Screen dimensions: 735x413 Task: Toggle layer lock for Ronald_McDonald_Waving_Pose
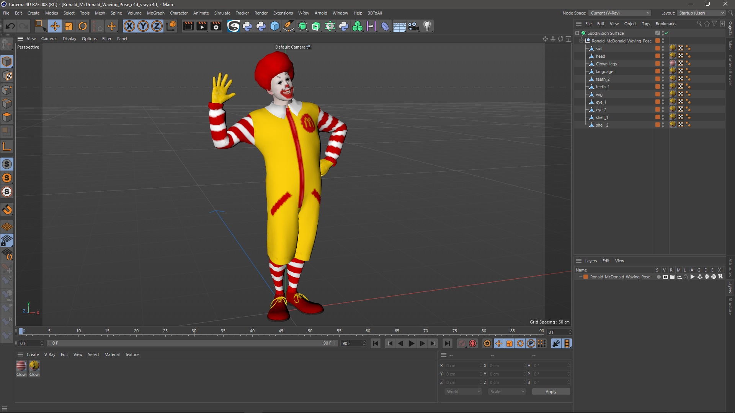click(x=686, y=277)
